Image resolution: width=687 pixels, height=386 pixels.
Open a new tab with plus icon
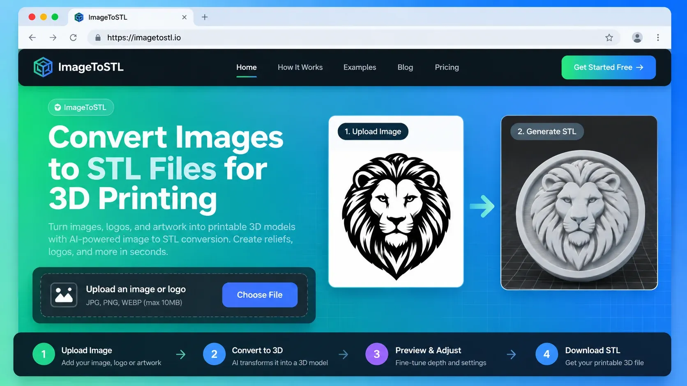[205, 17]
